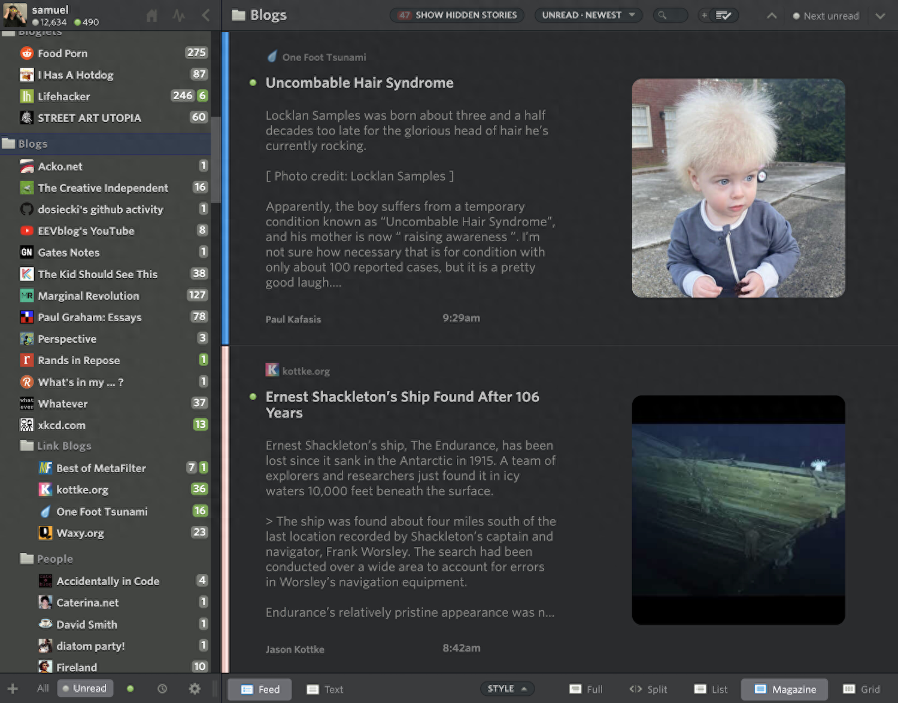The height and width of the screenshot is (703, 898).
Task: Click the add-site plus icon at sidebar bottom
Action: (x=13, y=689)
